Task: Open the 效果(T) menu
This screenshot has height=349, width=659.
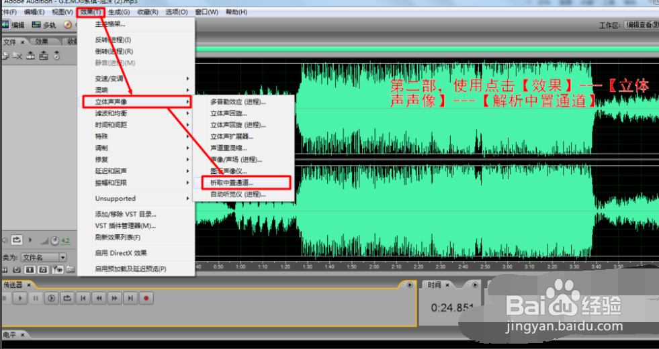Action: click(91, 12)
